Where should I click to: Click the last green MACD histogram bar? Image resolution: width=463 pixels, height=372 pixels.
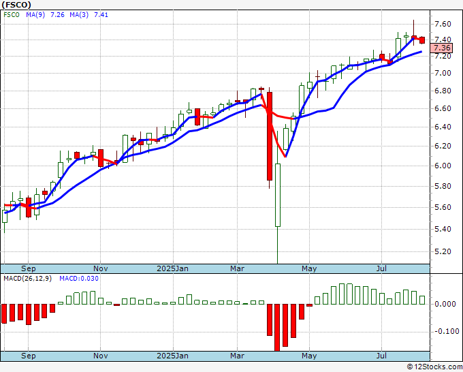pyautogui.click(x=422, y=300)
